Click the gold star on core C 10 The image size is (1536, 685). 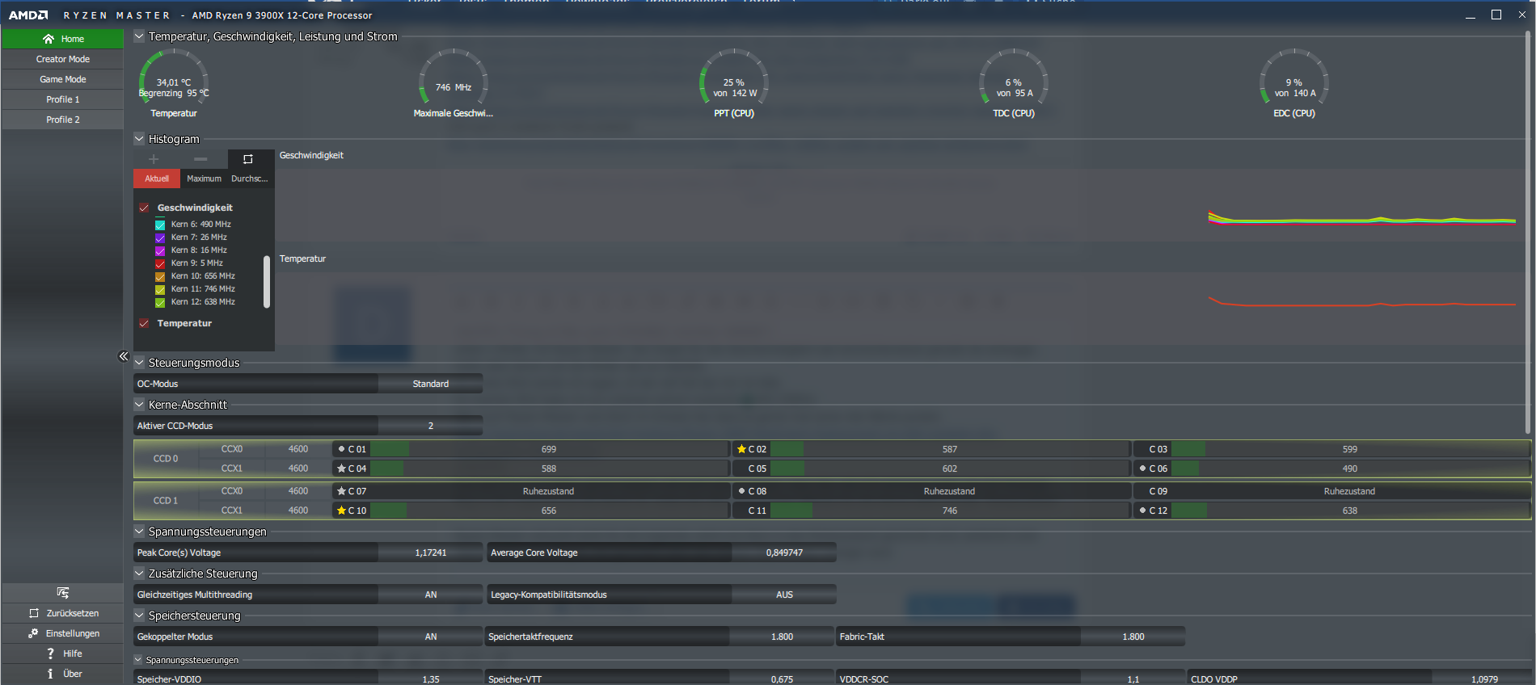341,511
